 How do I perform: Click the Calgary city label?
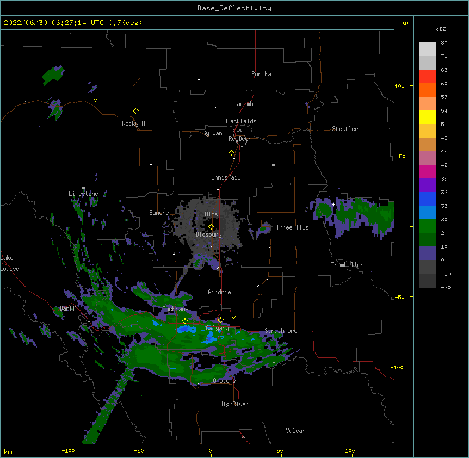pyautogui.click(x=218, y=328)
